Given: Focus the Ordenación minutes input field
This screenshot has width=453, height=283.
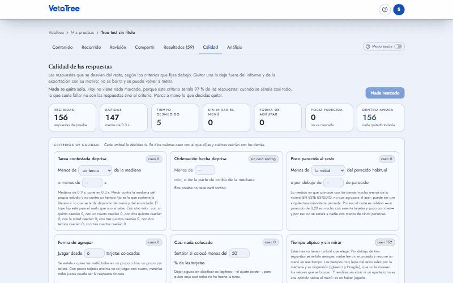Looking at the screenshot, I should click(205, 170).
